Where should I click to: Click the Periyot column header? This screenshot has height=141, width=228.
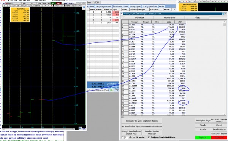[x=146, y=22]
